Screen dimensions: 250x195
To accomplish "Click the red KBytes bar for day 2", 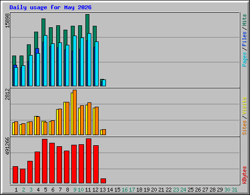I will pos(22,176).
